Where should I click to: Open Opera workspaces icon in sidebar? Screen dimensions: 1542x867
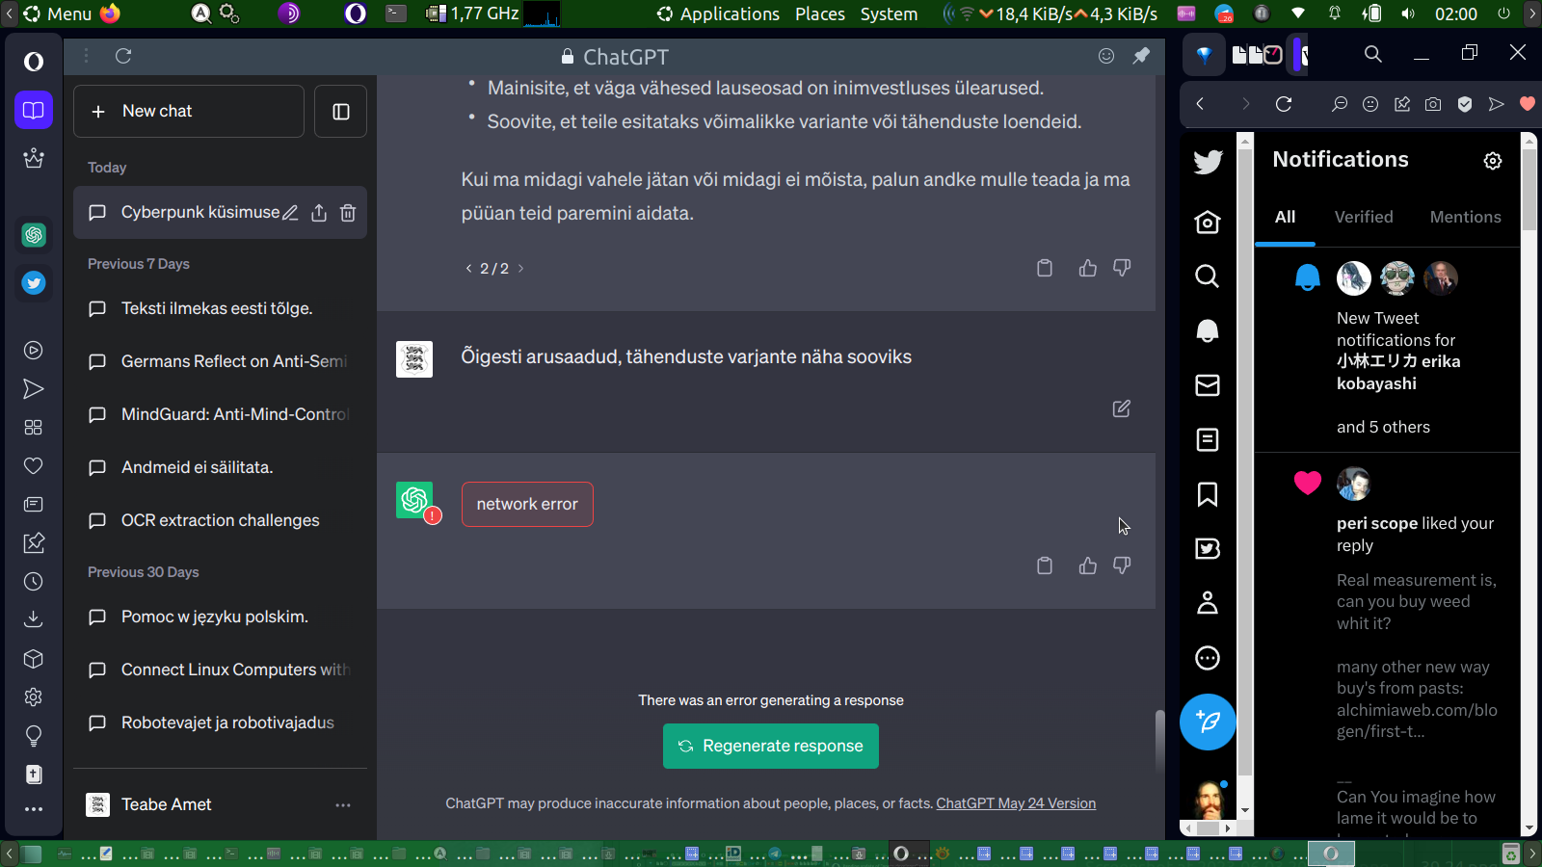(x=34, y=110)
